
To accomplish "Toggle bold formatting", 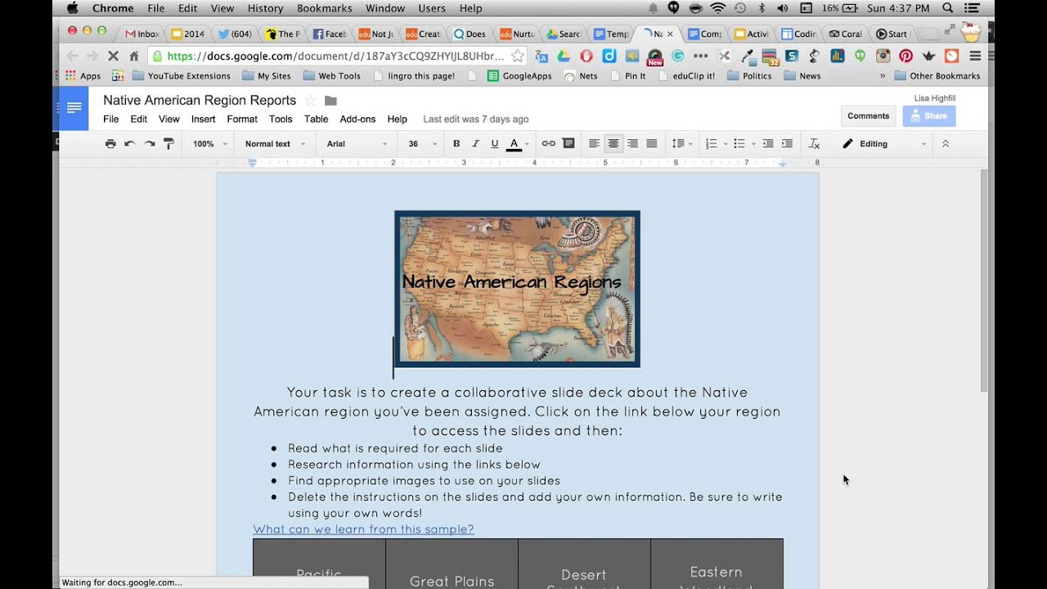I will (x=456, y=143).
